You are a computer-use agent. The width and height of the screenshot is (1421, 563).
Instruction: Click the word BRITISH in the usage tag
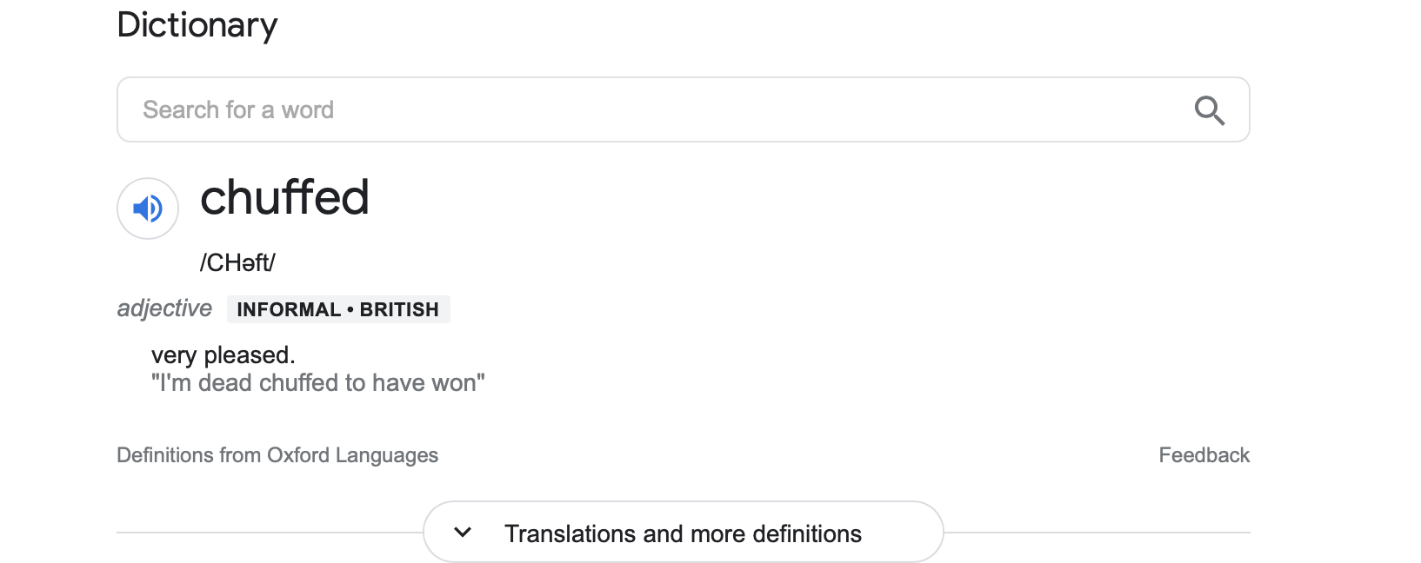point(399,309)
